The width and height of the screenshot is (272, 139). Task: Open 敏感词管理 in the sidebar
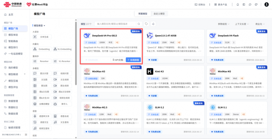(x=15, y=127)
